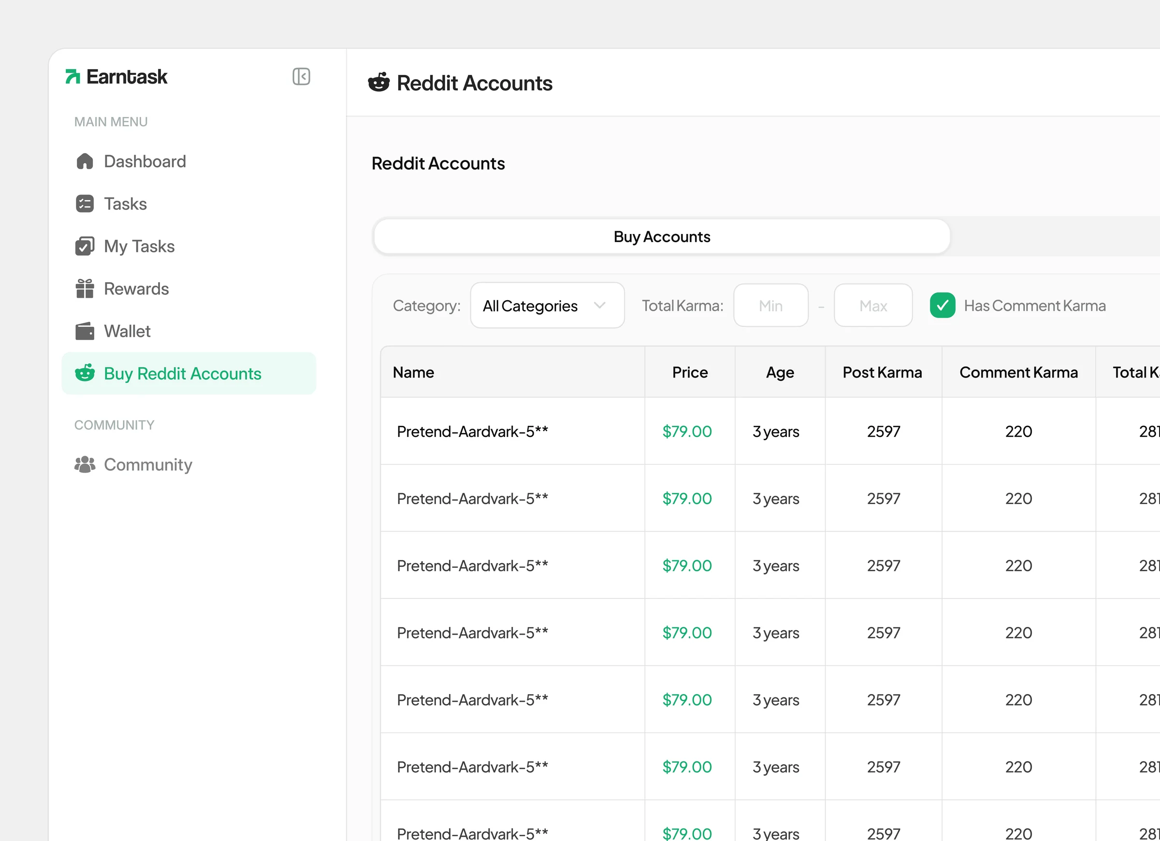Screen dimensions: 1160x841
Task: Click Reddit mascot icon in page header
Action: (x=378, y=82)
